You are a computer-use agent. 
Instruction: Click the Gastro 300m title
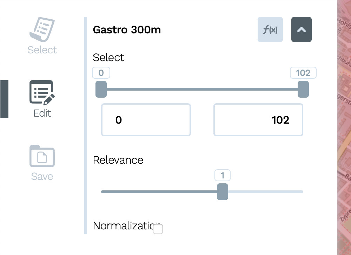click(127, 30)
